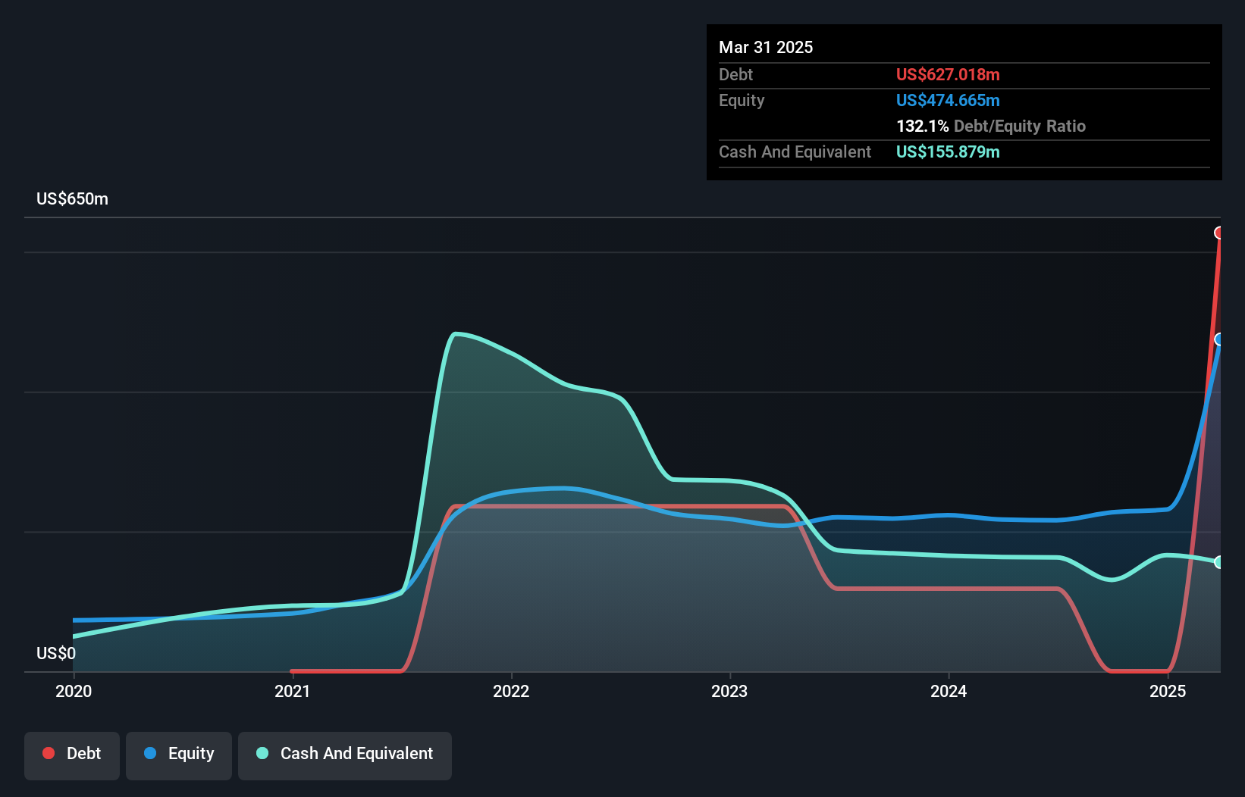
Task: Click the Cash And Equivalent tooltip label
Action: click(795, 152)
